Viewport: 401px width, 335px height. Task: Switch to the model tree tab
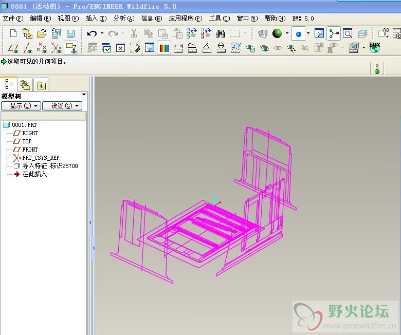point(9,84)
